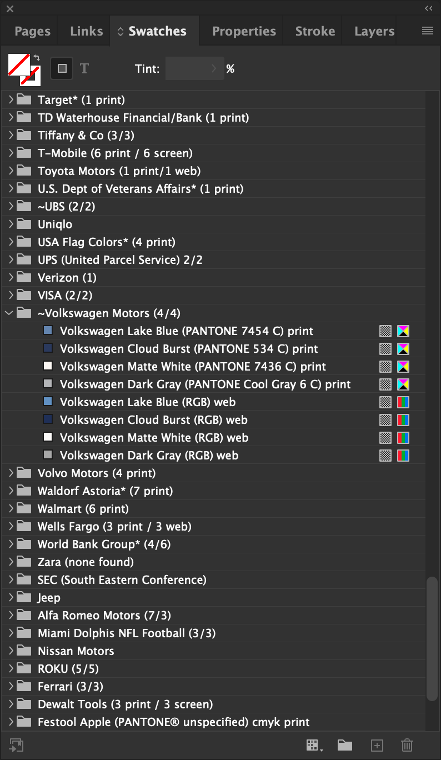Select the VISA (2/2) group
The height and width of the screenshot is (760, 441).
(214, 296)
